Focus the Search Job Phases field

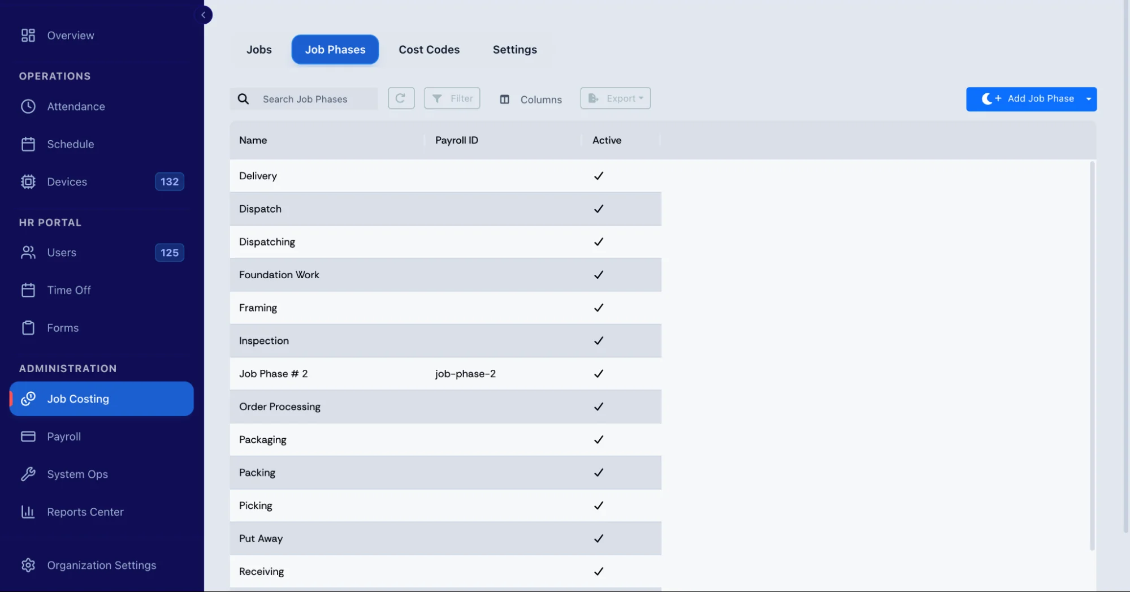[x=304, y=99]
